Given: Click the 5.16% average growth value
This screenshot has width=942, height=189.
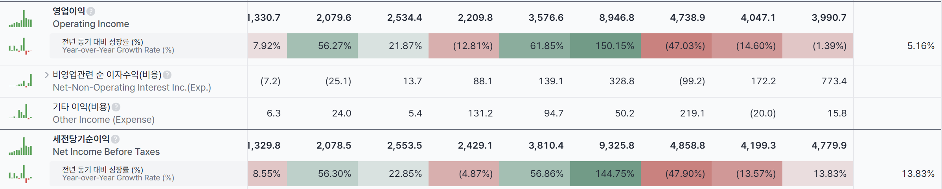Looking at the screenshot, I should [x=921, y=46].
